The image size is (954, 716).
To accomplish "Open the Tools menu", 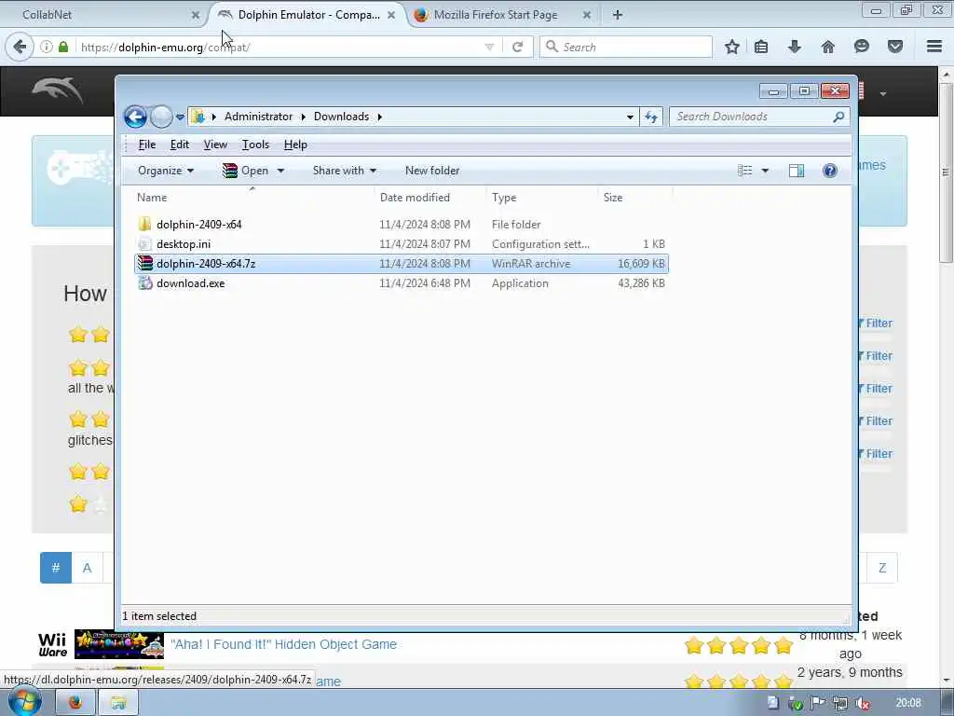I will coord(255,145).
